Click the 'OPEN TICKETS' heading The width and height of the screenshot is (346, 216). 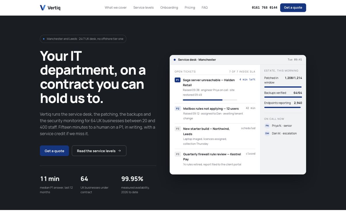click(185, 71)
